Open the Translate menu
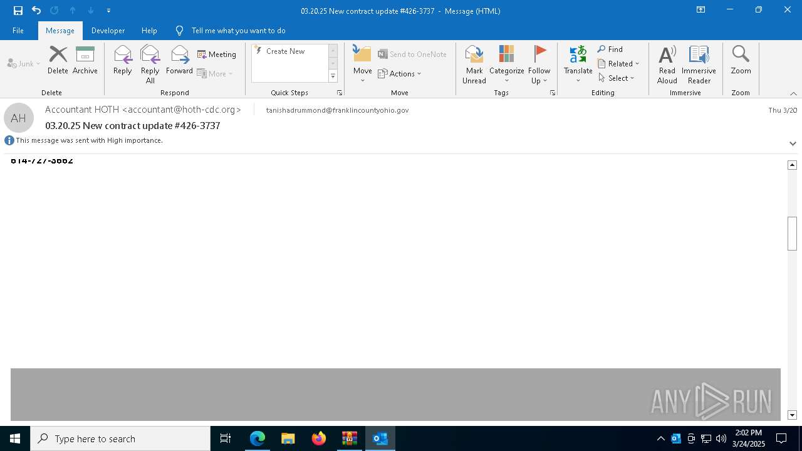802x451 pixels. (578, 65)
